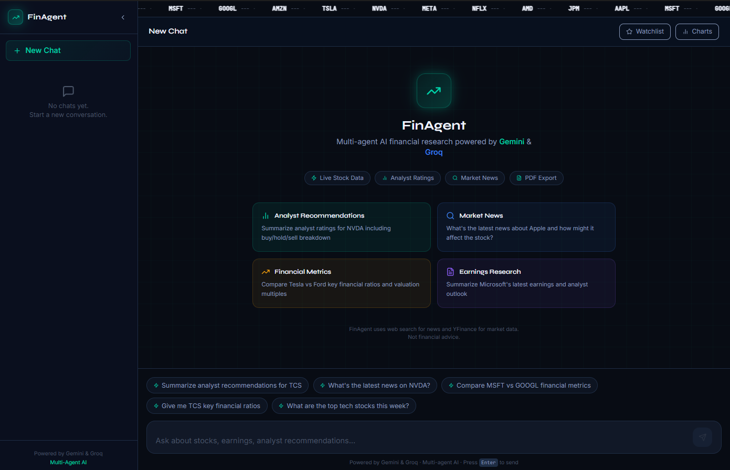Focus the ask about stocks input field
The image size is (730, 470).
pos(420,441)
